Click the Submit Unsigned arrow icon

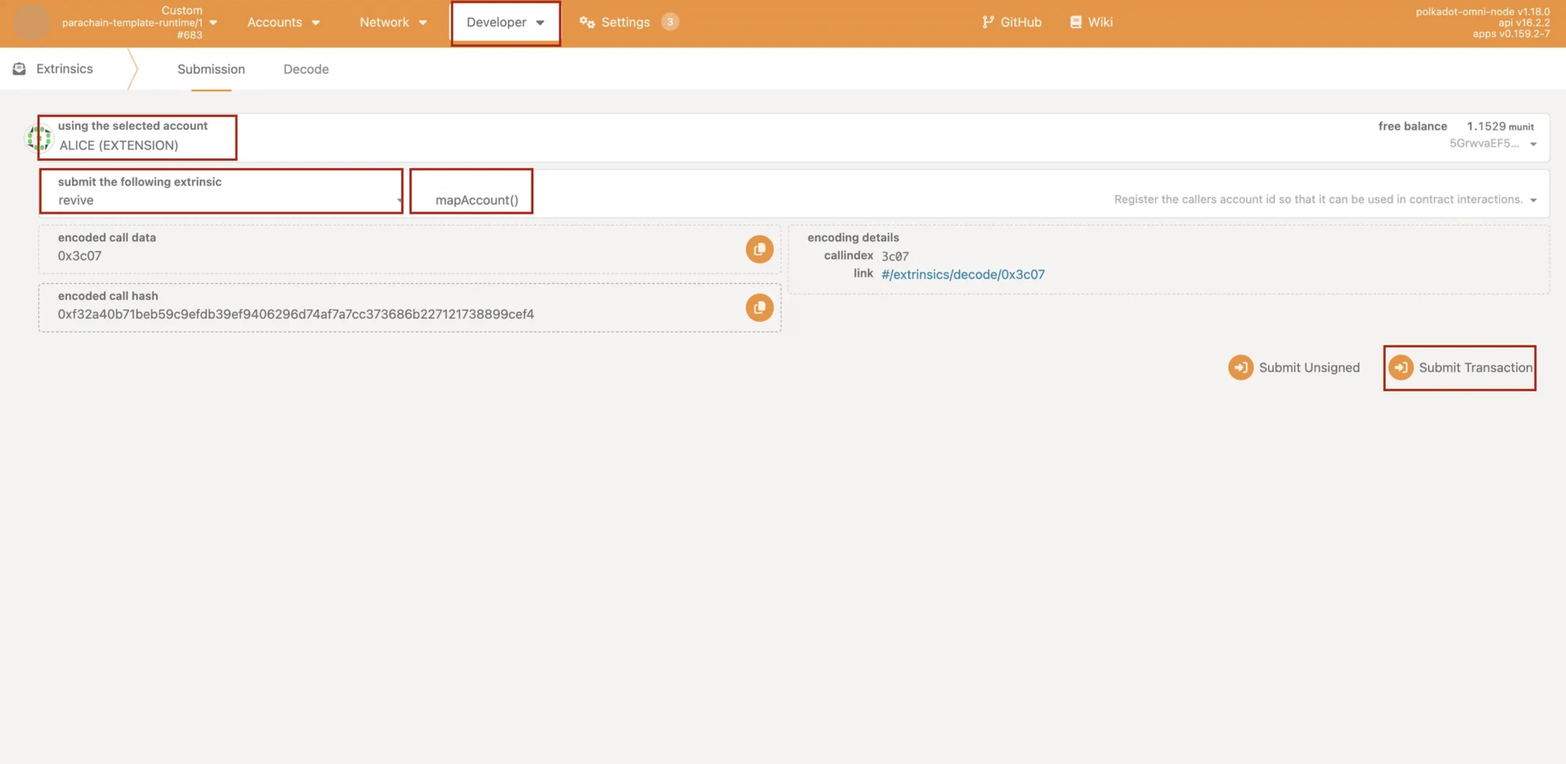tap(1241, 368)
